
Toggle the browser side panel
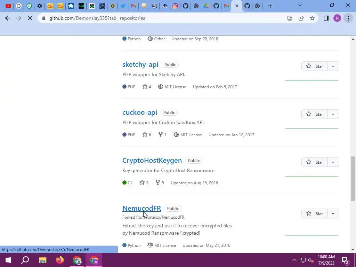point(326,18)
